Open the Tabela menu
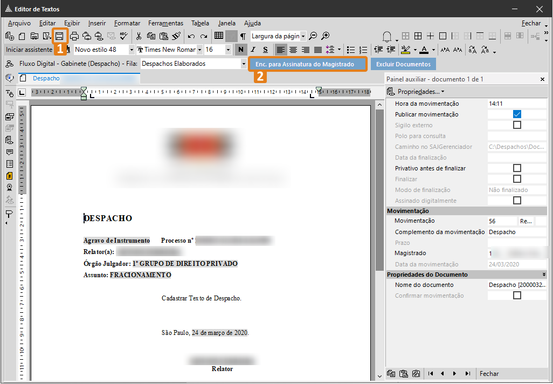The image size is (553, 384). (201, 23)
